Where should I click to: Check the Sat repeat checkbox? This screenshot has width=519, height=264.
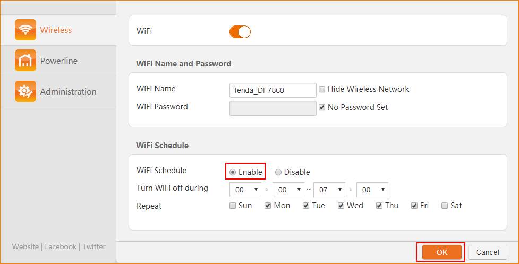[444, 206]
